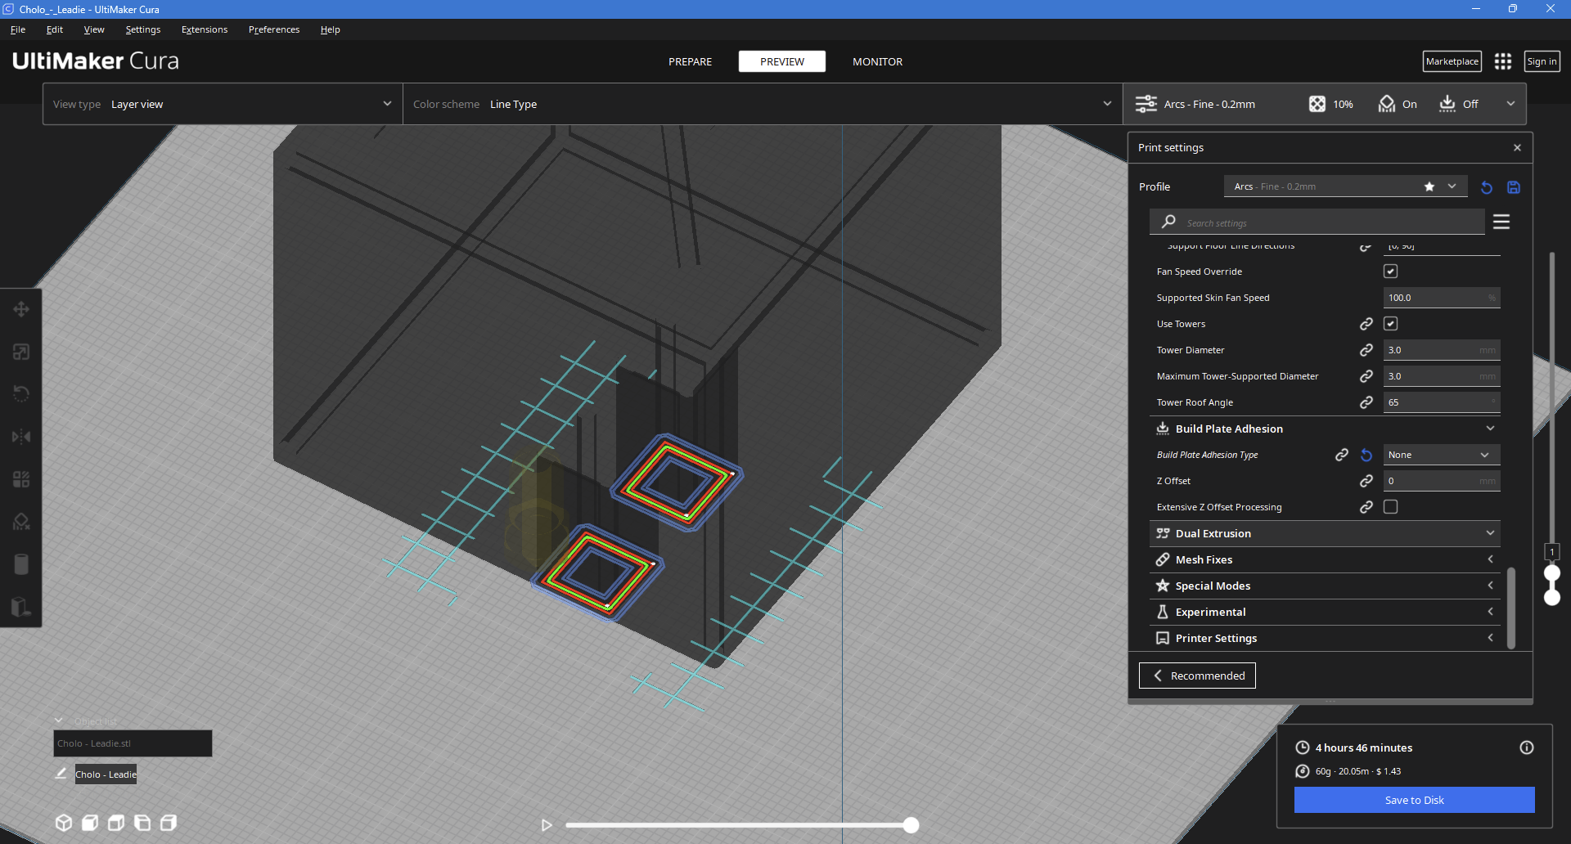Open the Build Plate Adhesion Type dropdown
Viewport: 1571px width, 844px height.
click(x=1440, y=454)
